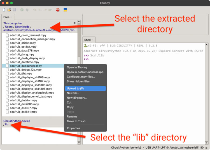Select adafruit_ds1307.mpy file

click(x=24, y=108)
